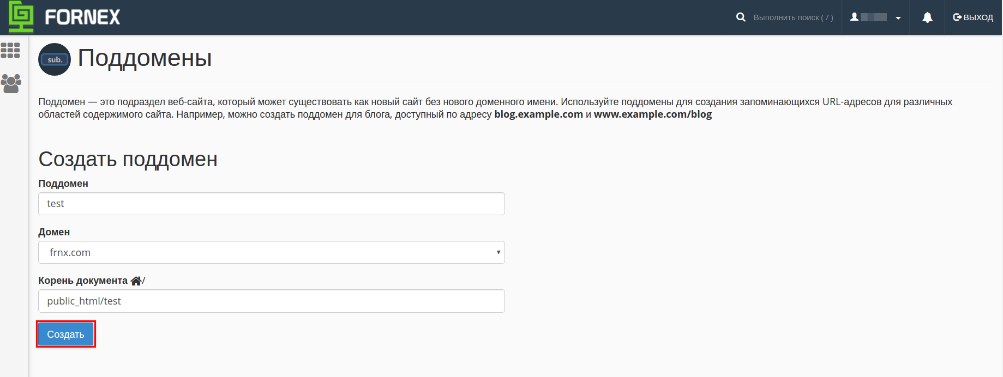Viewport: 1003px width, 377px height.
Task: Open notifications bell icon
Action: pyautogui.click(x=927, y=17)
